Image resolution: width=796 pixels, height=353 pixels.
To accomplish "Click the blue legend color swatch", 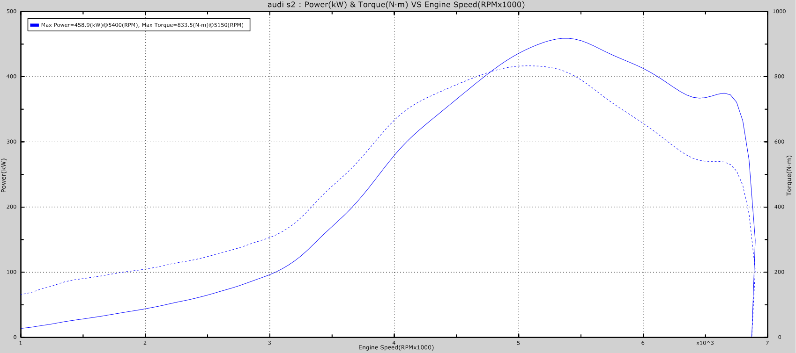I will click(x=34, y=25).
